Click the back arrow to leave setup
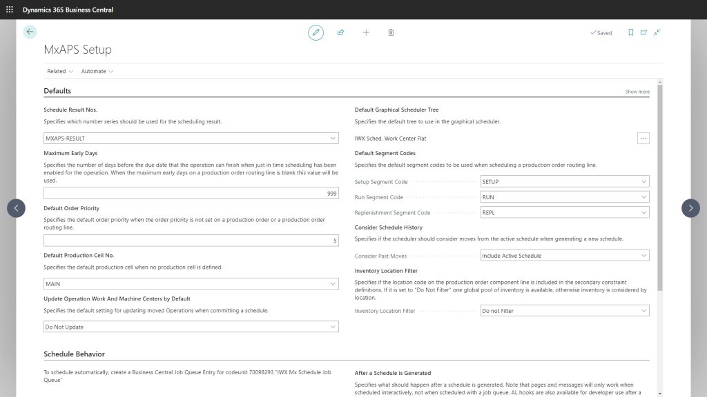 click(x=29, y=32)
